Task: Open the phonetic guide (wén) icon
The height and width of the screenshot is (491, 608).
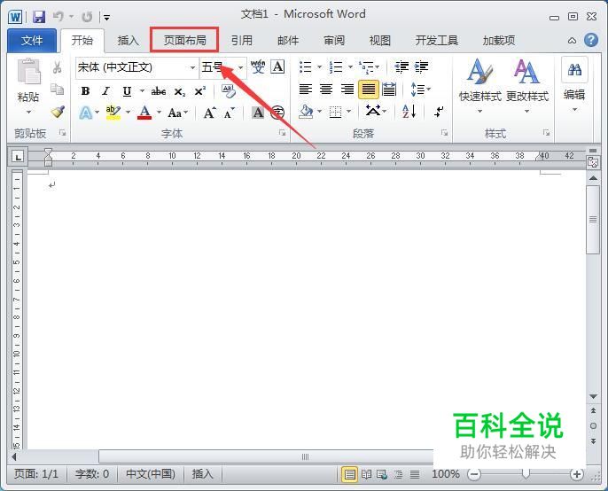Action: [x=258, y=66]
